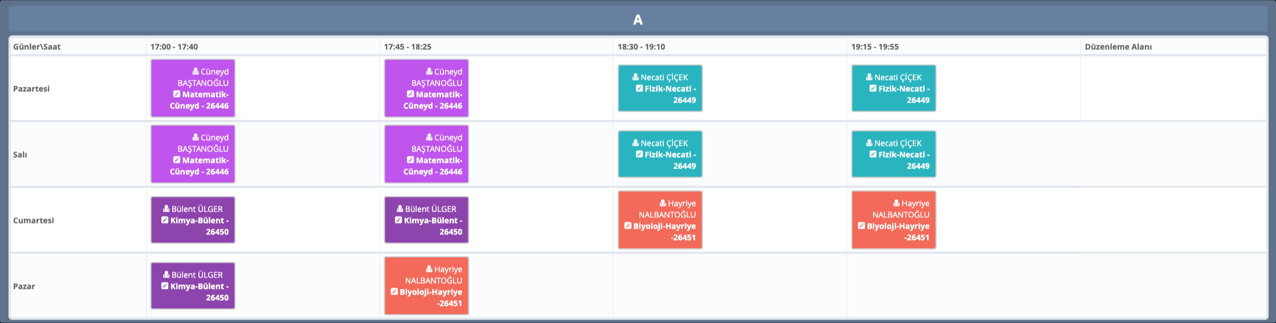
Task: Click the Düzenleme Alanı column header
Action: [x=1118, y=47]
